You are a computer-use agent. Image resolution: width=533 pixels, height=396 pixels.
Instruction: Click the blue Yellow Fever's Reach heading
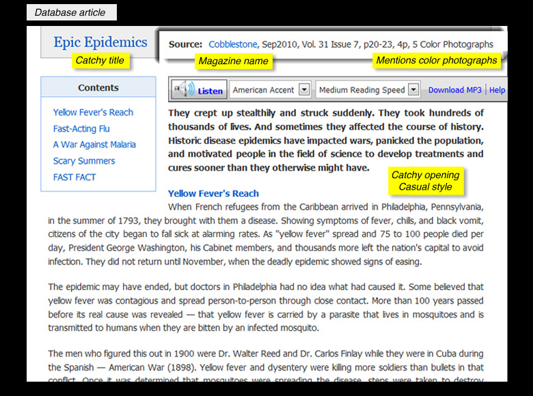click(213, 194)
